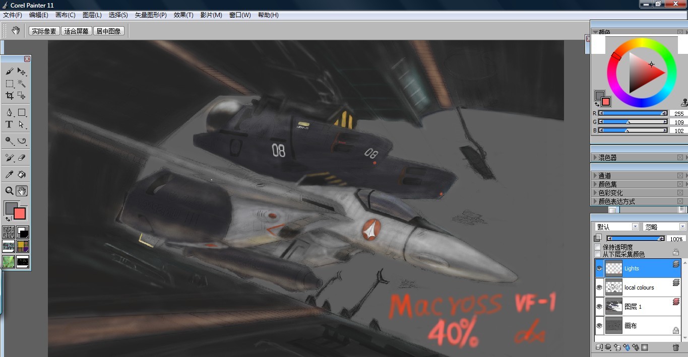Open the 编辑(E) menu

(x=39, y=15)
